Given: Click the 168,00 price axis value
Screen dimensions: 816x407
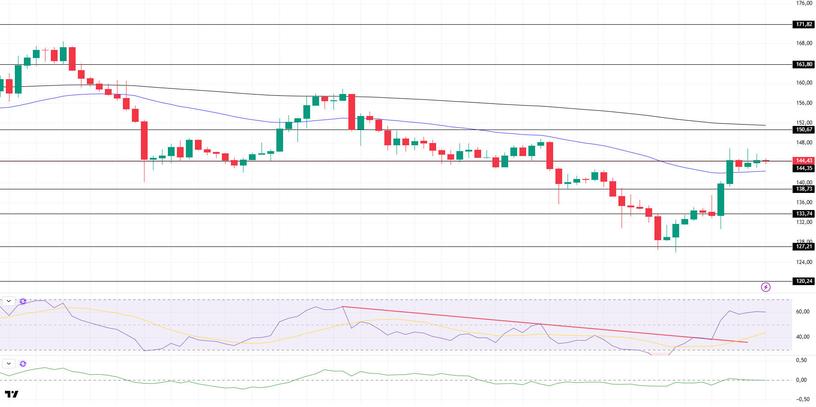Looking at the screenshot, I should [804, 43].
